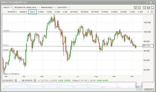Click the tile window icon in title bar
Image resolution: width=156 pixels, height=92 pixels.
pyautogui.click(x=151, y=3)
